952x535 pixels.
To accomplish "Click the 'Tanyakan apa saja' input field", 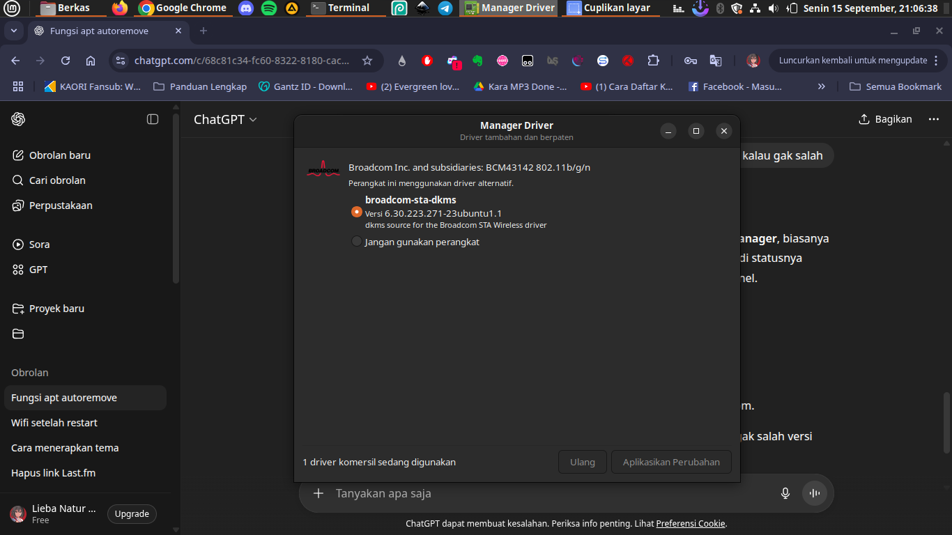I will 544,493.
